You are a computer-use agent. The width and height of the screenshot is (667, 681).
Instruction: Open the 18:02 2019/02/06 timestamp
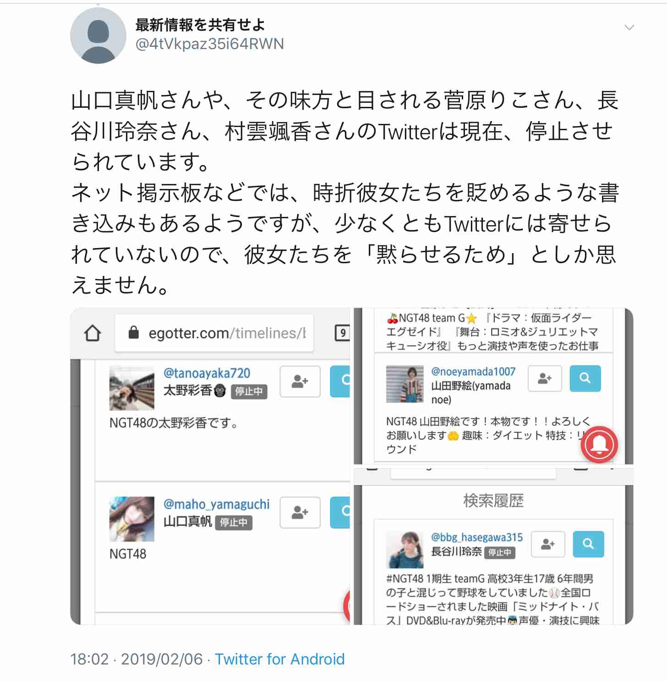tap(137, 659)
